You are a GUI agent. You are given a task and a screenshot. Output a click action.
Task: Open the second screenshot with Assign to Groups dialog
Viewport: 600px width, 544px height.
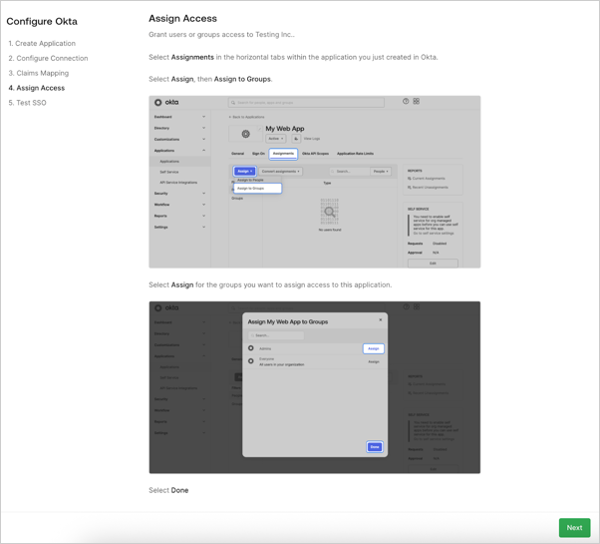click(x=315, y=387)
